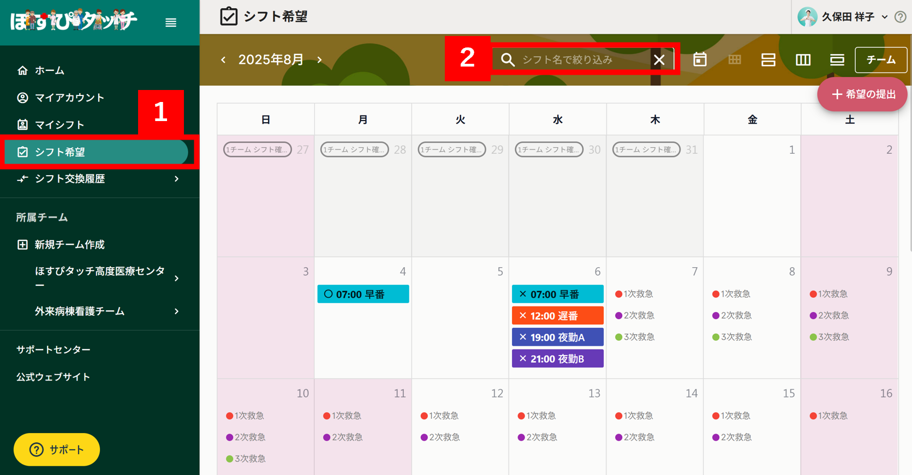
Task: Expand ほすぴタッチ高度医療センター team chevron
Action: [176, 278]
